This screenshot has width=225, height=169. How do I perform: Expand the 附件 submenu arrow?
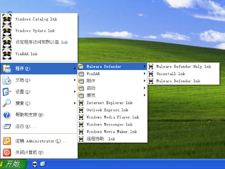coord(144,81)
